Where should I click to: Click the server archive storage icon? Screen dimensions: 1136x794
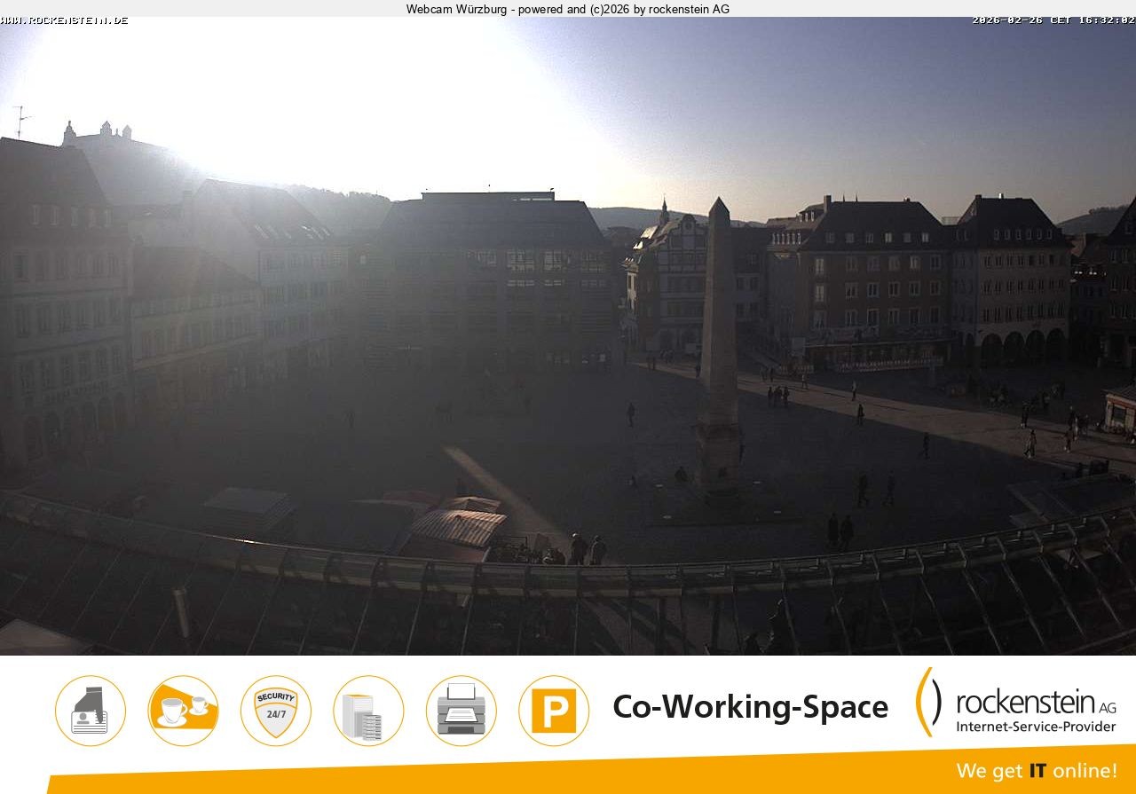pos(368,711)
